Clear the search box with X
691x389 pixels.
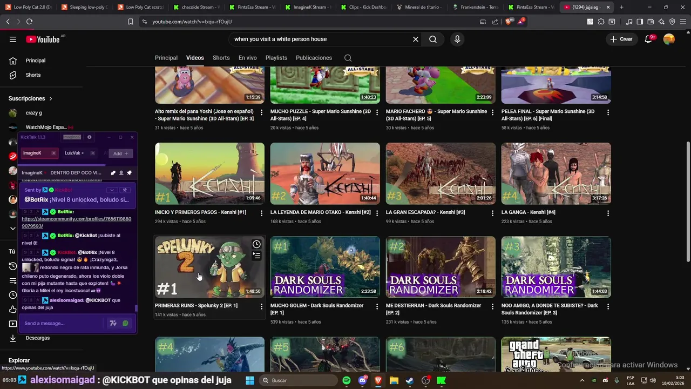click(416, 39)
